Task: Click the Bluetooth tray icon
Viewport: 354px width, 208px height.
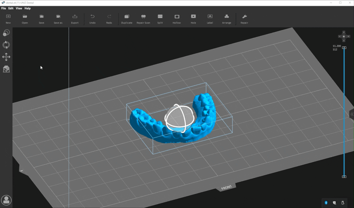Action: 326,203
